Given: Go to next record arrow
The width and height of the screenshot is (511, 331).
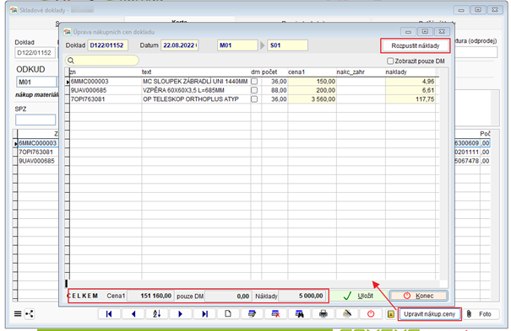Looking at the screenshot, I should pyautogui.click(x=181, y=314).
